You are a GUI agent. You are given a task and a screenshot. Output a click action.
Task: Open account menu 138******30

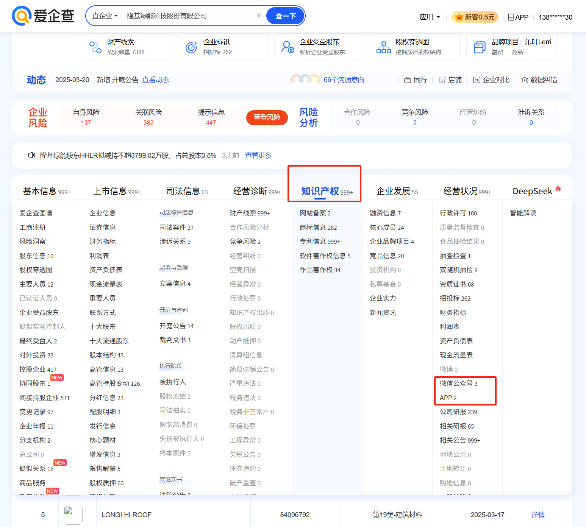(x=555, y=17)
